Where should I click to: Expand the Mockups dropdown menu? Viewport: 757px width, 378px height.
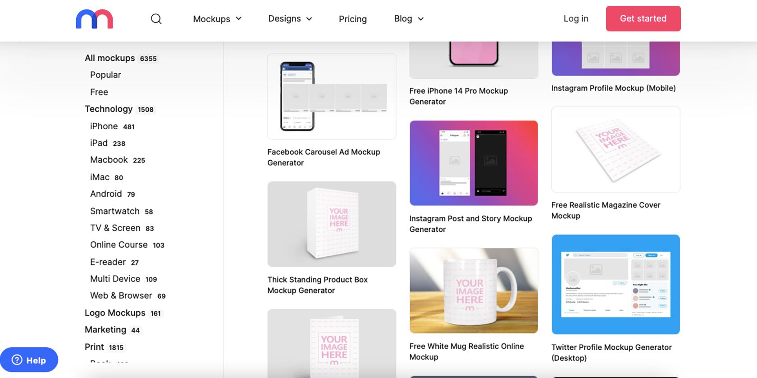click(217, 19)
